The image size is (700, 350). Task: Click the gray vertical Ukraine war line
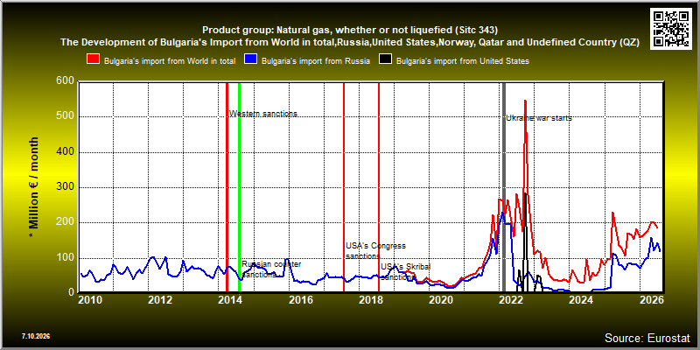pos(504,187)
